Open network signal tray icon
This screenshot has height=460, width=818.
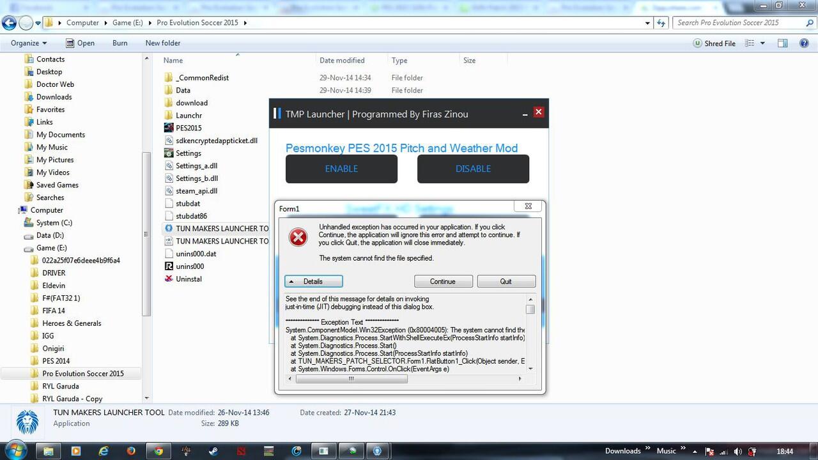(x=724, y=451)
